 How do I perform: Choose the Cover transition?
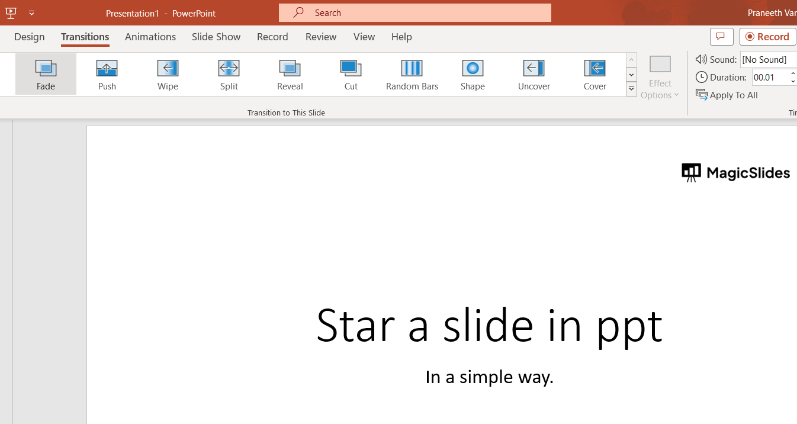tap(594, 74)
